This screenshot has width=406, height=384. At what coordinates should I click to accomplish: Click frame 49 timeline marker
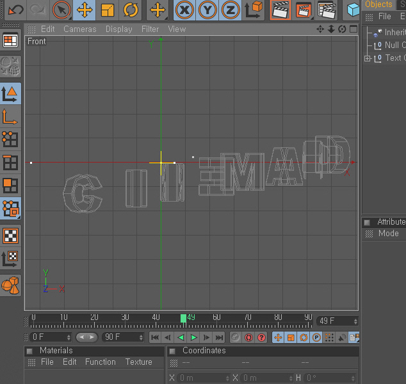pyautogui.click(x=183, y=319)
